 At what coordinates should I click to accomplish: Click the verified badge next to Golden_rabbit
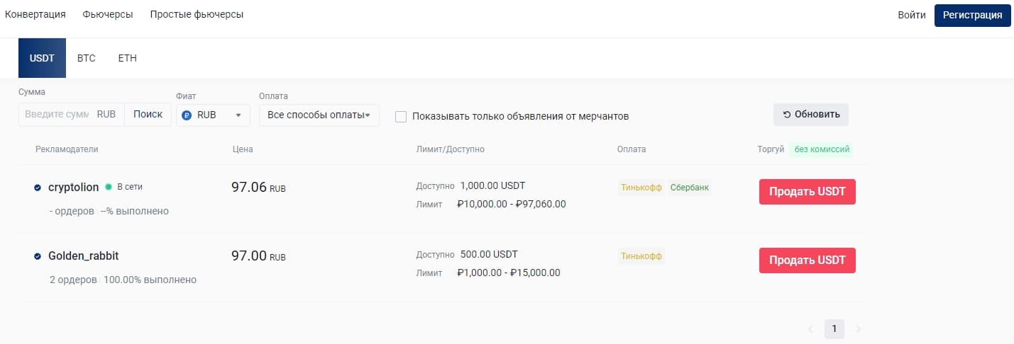point(38,256)
